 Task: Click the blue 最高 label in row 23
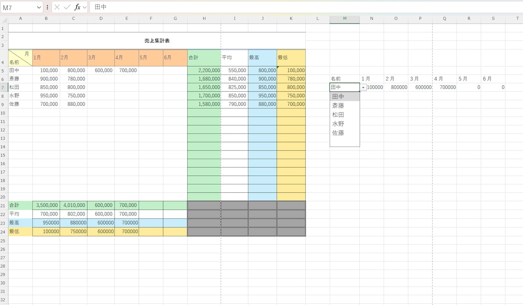click(x=20, y=223)
